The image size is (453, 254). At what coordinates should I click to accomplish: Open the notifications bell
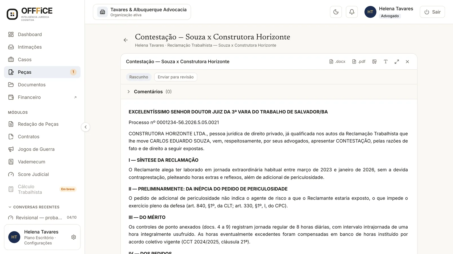pyautogui.click(x=352, y=12)
